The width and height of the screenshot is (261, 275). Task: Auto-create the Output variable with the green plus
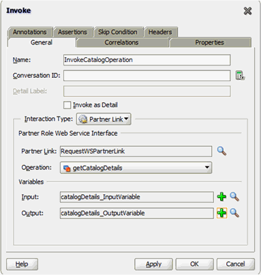221,213
